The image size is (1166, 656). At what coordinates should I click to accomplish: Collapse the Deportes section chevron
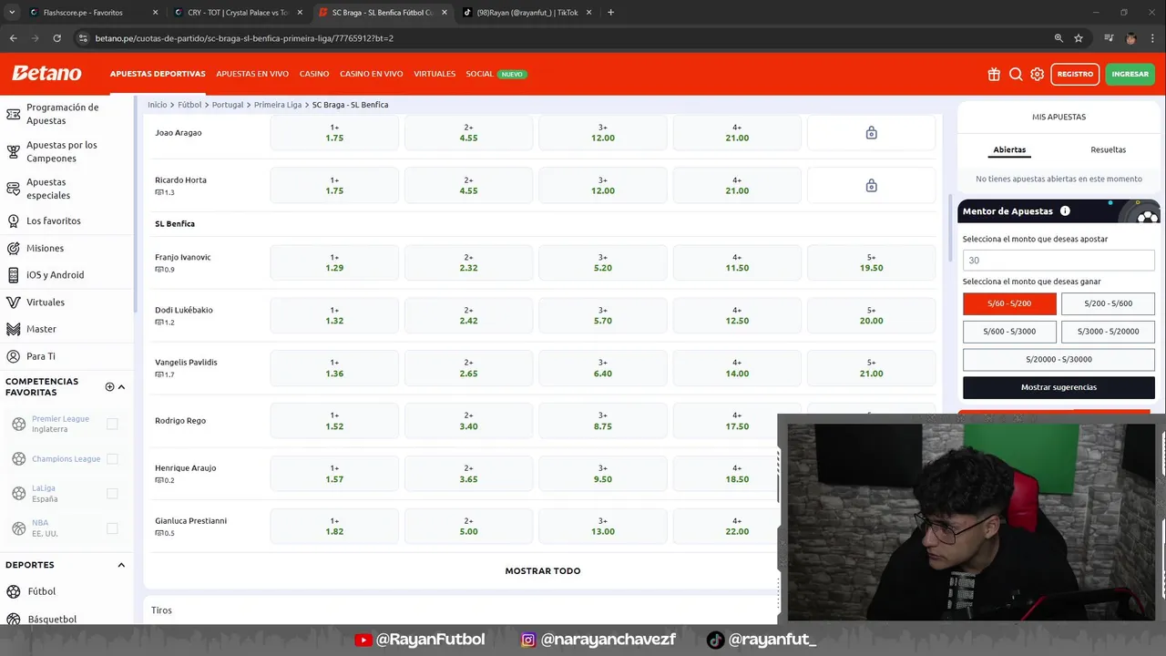click(121, 565)
